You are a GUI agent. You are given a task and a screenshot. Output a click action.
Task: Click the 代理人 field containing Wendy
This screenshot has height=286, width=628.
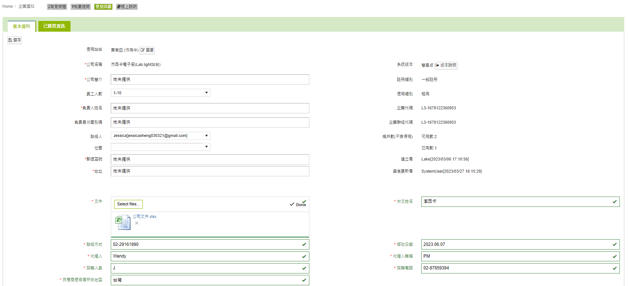point(210,256)
